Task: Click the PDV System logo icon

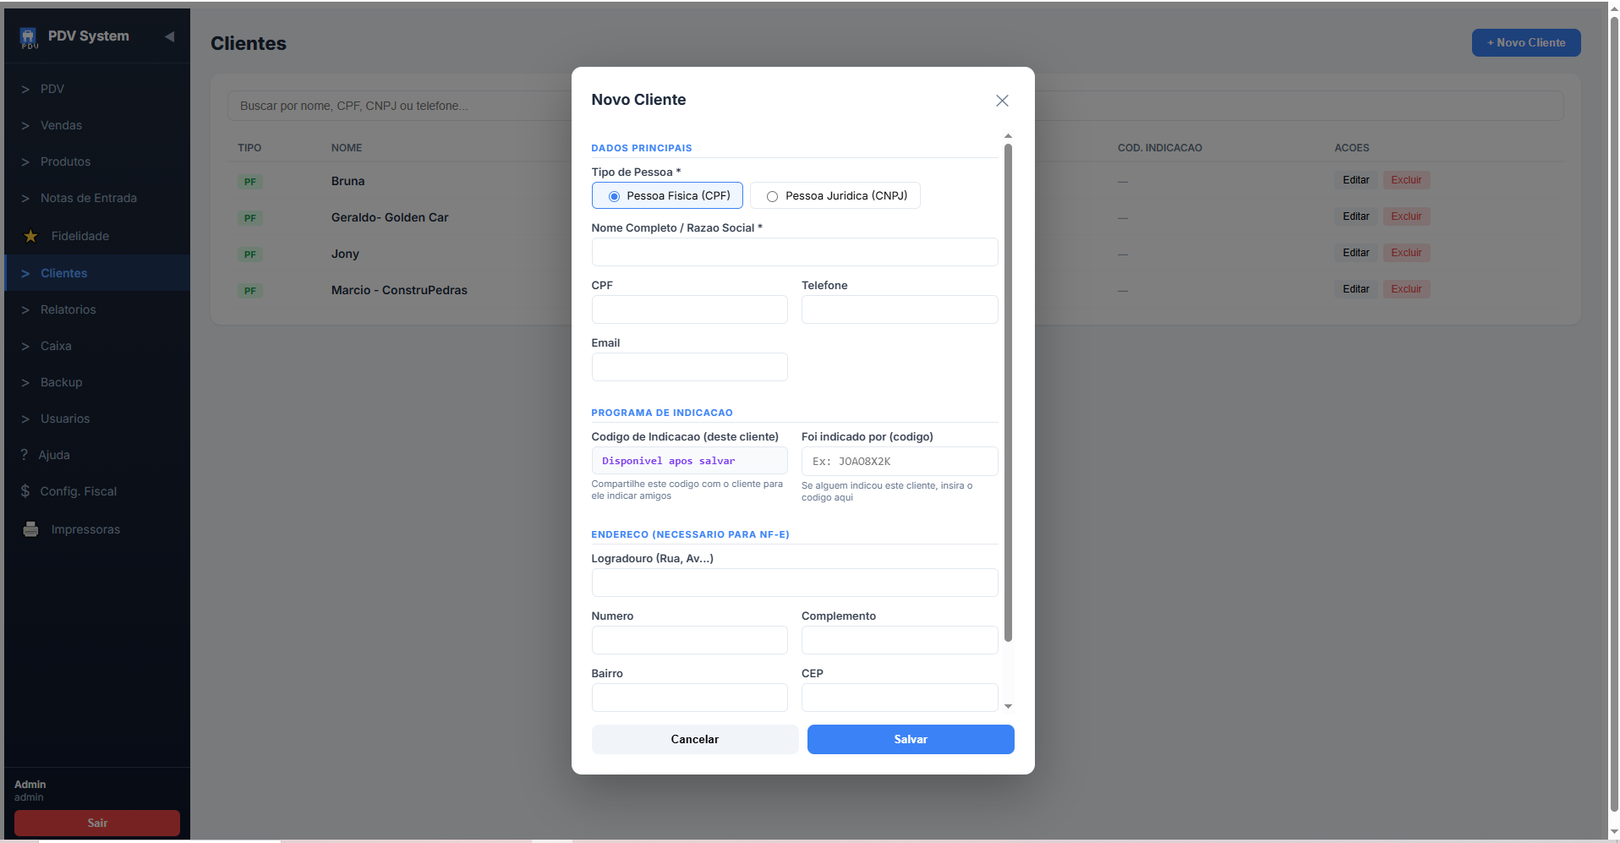Action: click(28, 37)
